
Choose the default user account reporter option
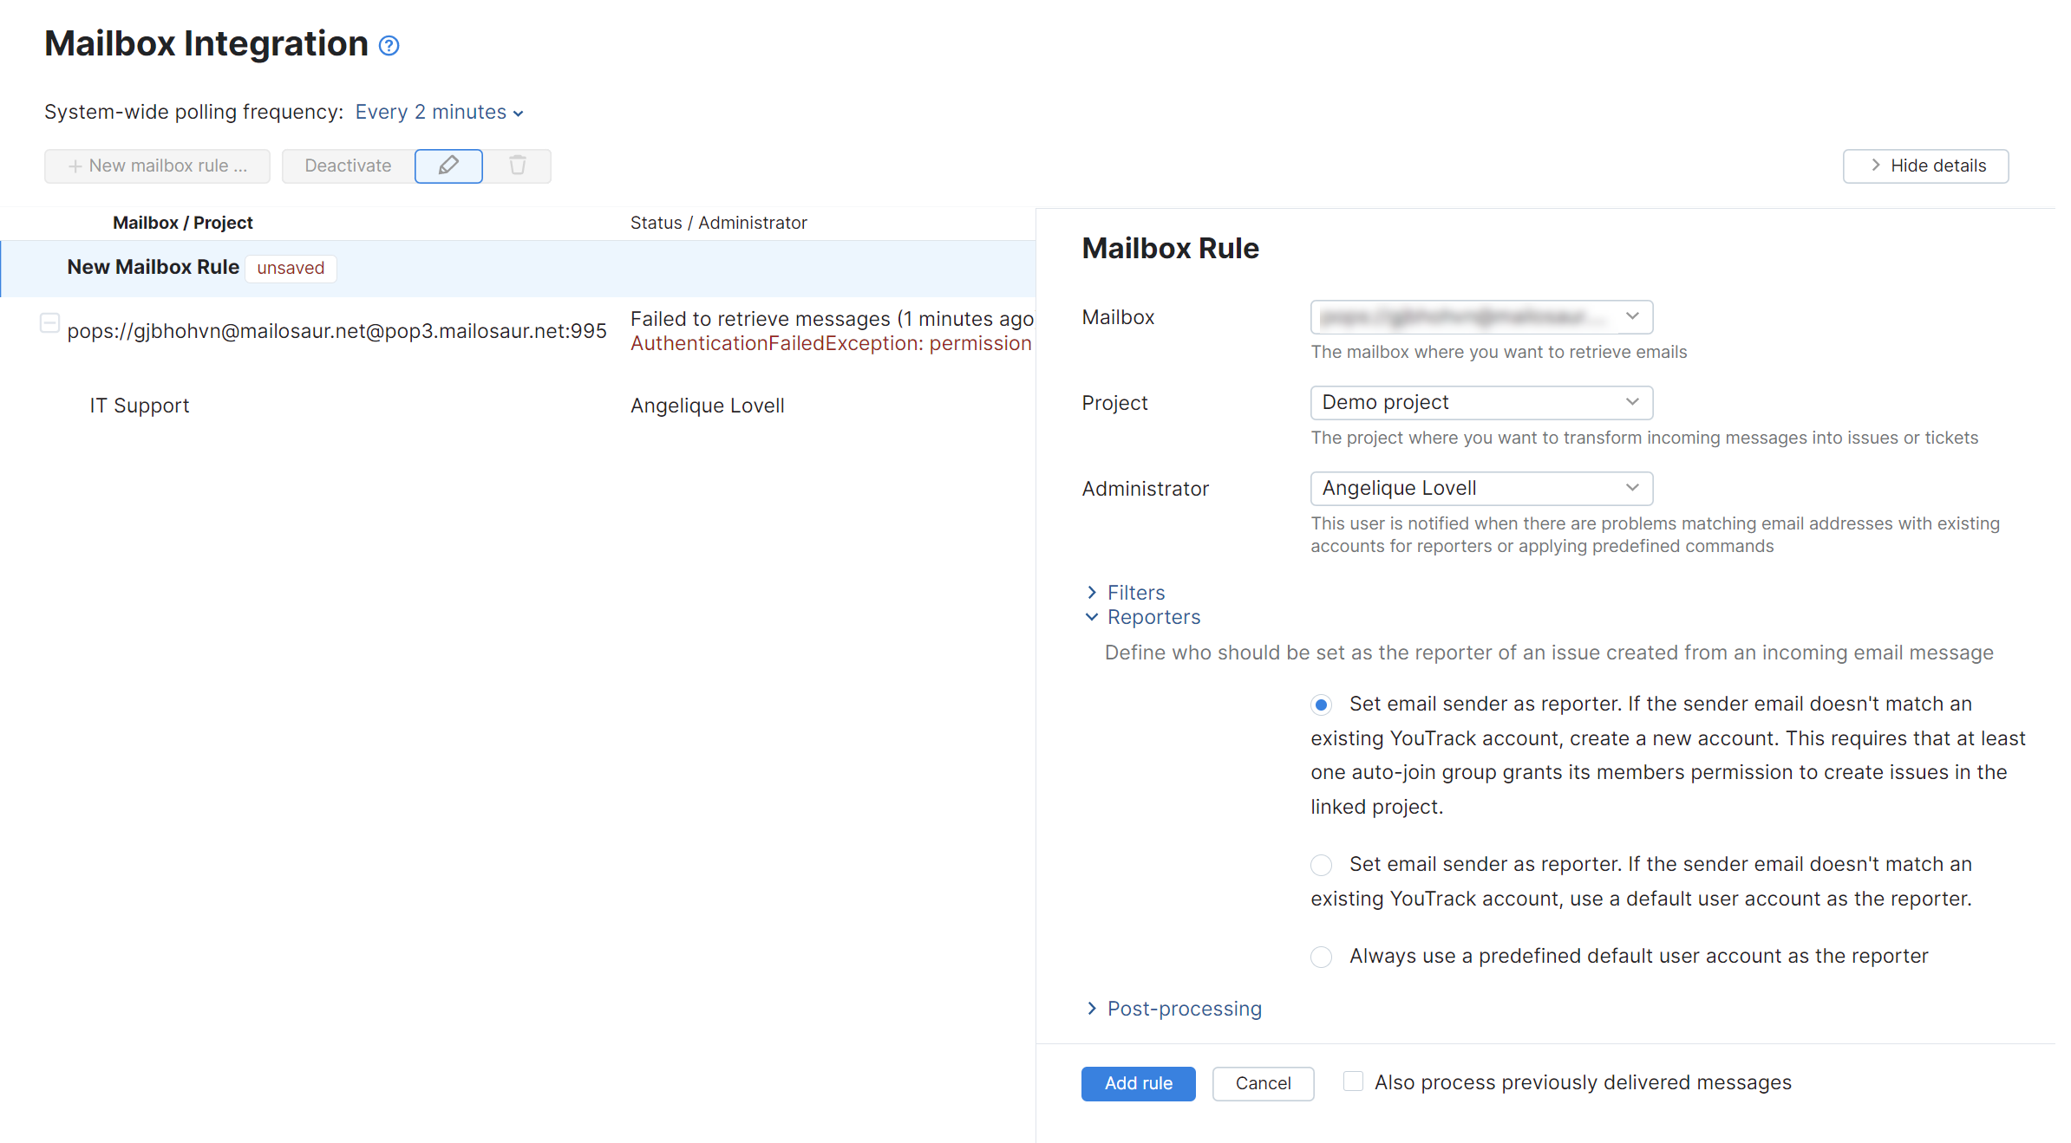click(x=1320, y=865)
